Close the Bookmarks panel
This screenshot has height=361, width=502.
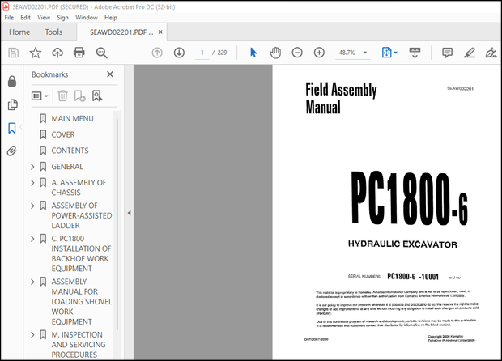coord(110,74)
